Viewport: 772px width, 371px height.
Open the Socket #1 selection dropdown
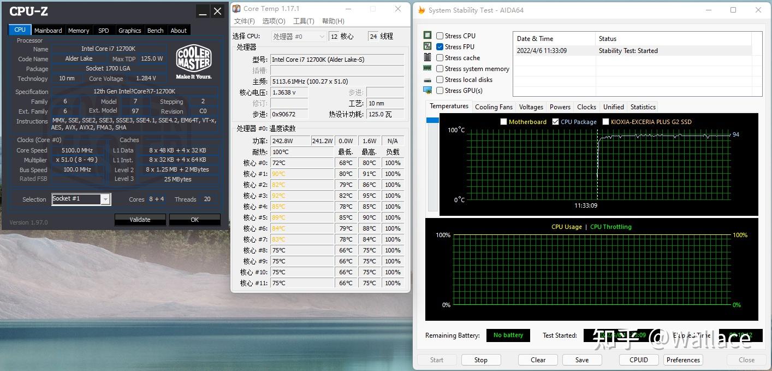click(81, 199)
